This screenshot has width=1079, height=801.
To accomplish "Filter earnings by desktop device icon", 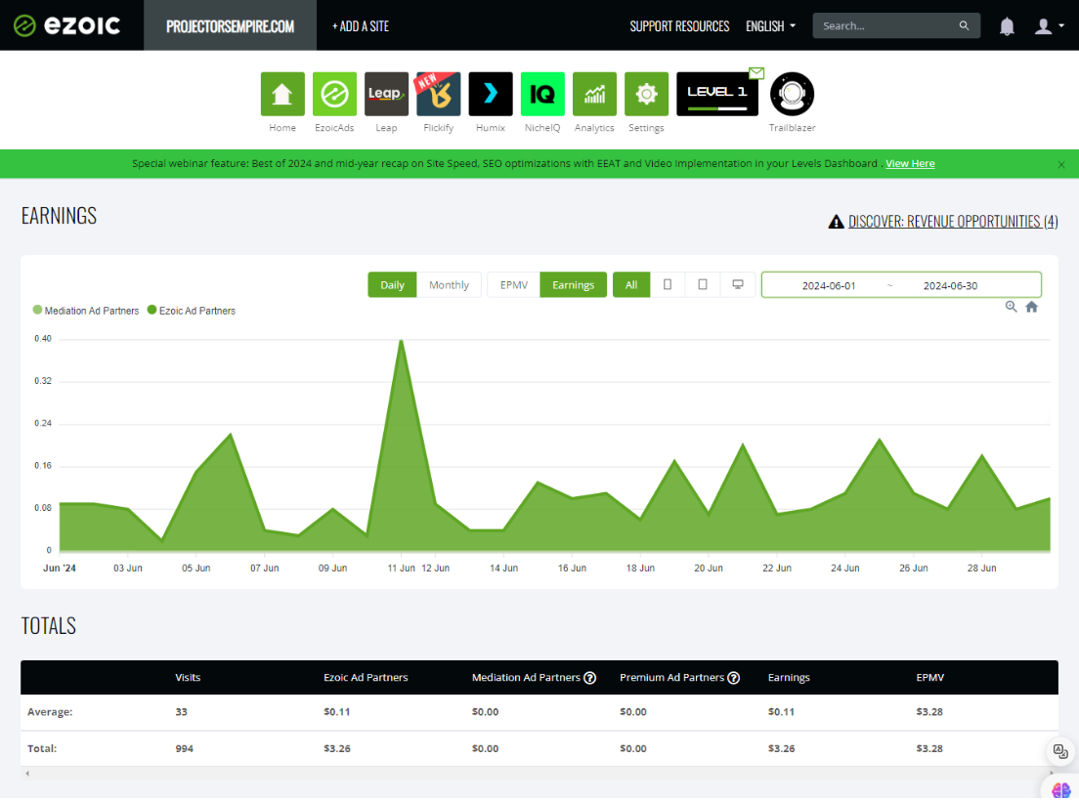I will pos(738,284).
